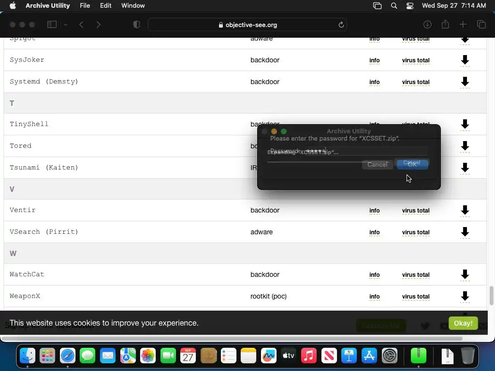Expand Safari tab group dropdown chevron
495x371 pixels.
tap(66, 25)
